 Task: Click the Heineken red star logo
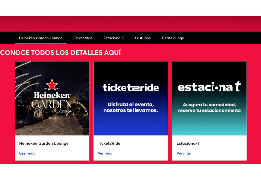click(52, 85)
